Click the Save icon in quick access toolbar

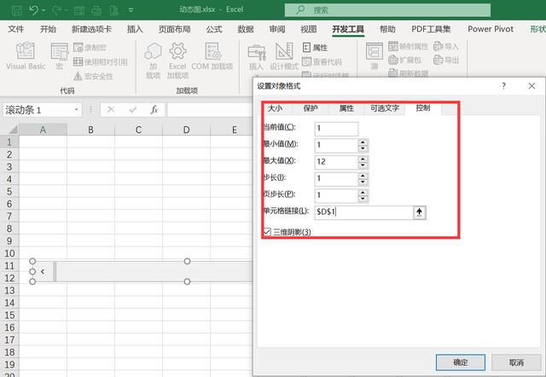point(16,10)
